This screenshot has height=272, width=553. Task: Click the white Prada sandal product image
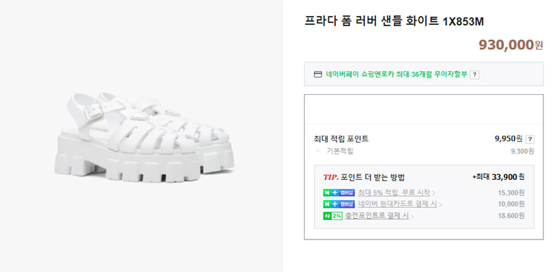(x=144, y=138)
